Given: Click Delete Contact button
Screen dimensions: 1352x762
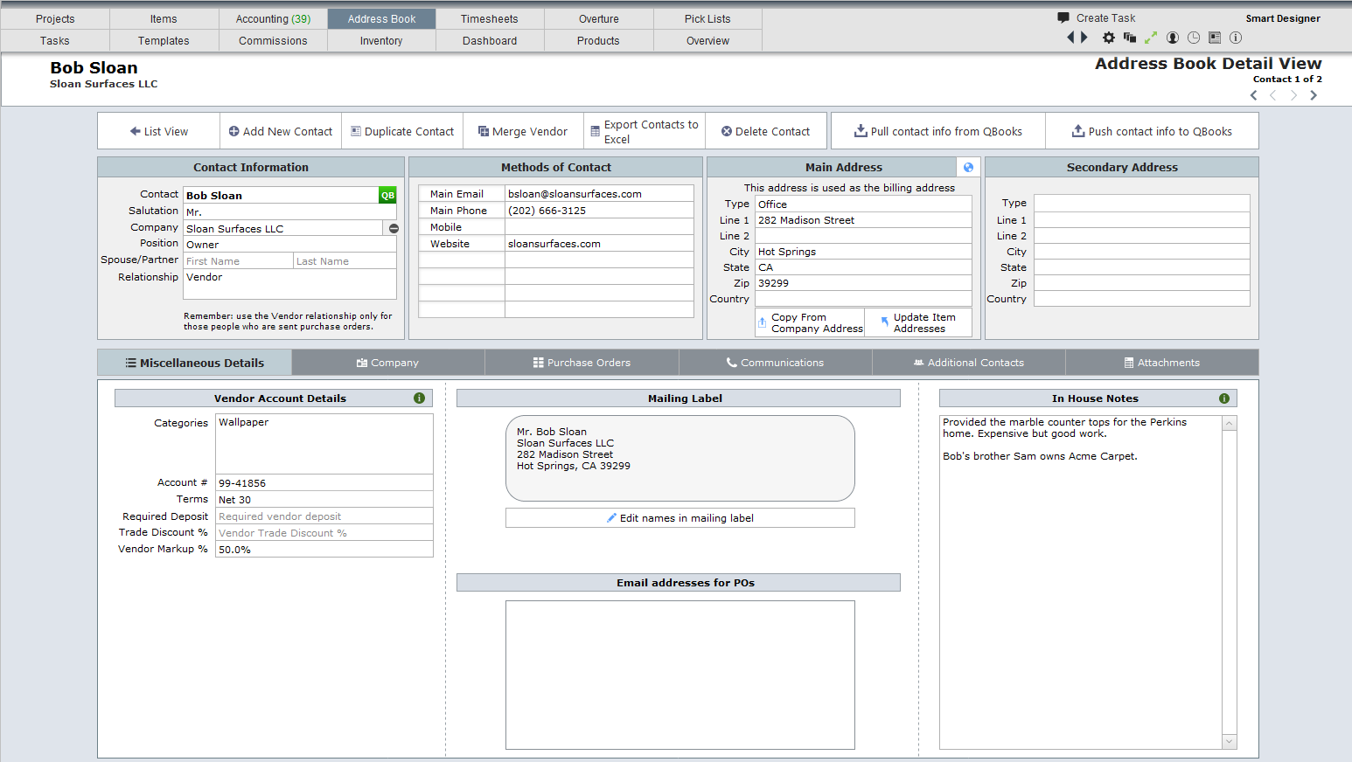Looking at the screenshot, I should pos(766,131).
